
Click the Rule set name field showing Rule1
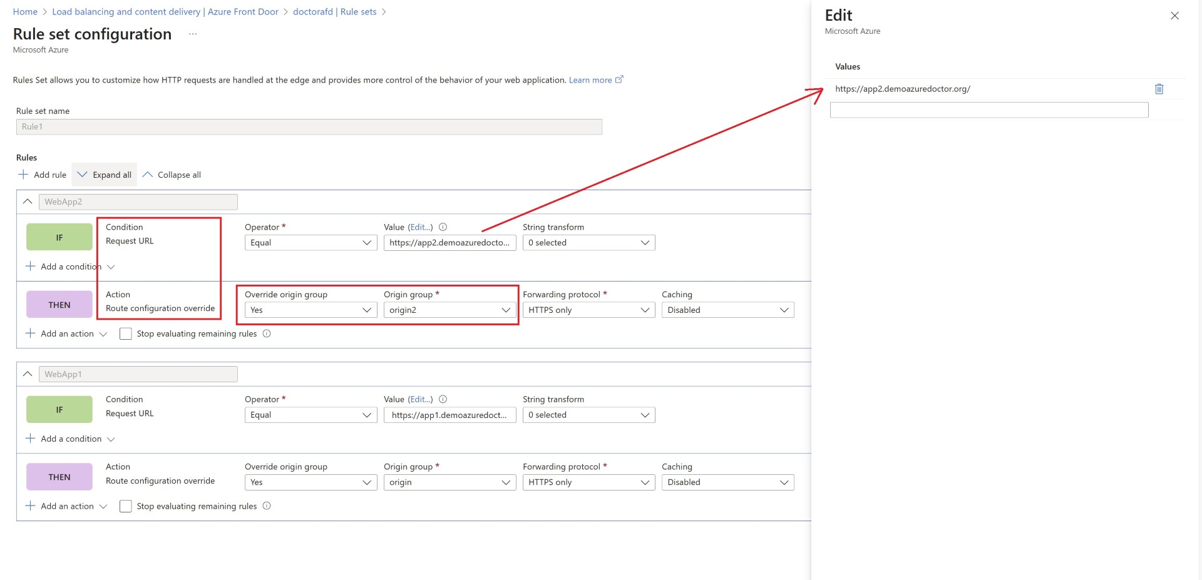[x=309, y=126]
